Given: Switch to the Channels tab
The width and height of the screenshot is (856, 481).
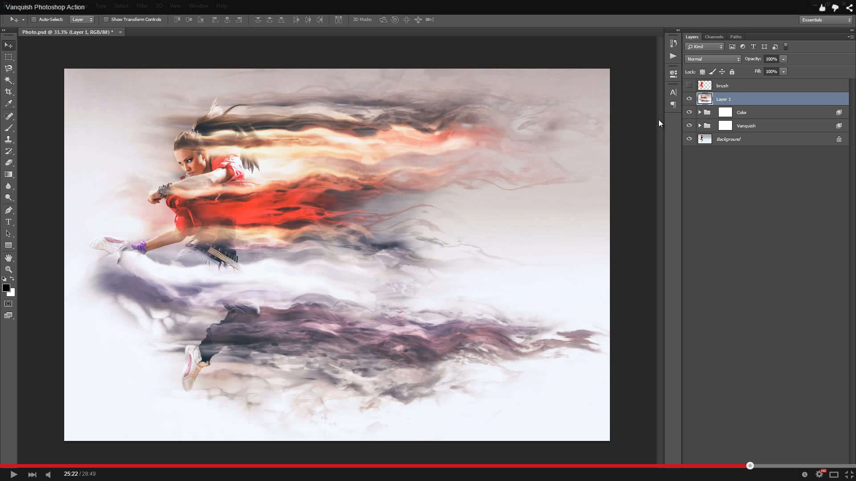Looking at the screenshot, I should (x=714, y=37).
